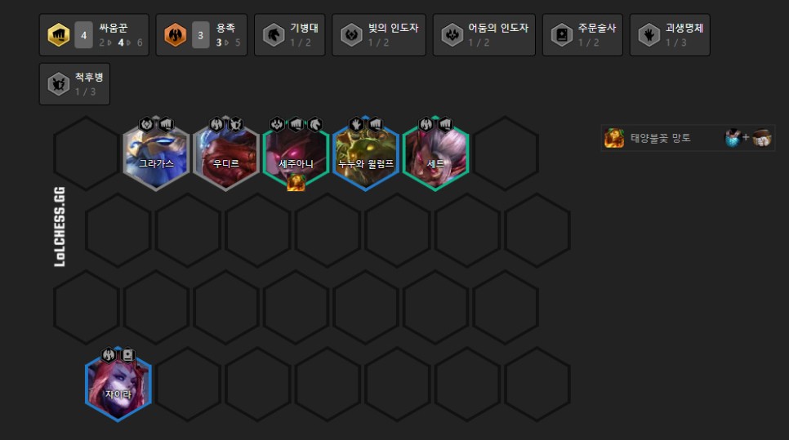Open the 주문술사 trait badge
789x440 pixels.
[582, 35]
